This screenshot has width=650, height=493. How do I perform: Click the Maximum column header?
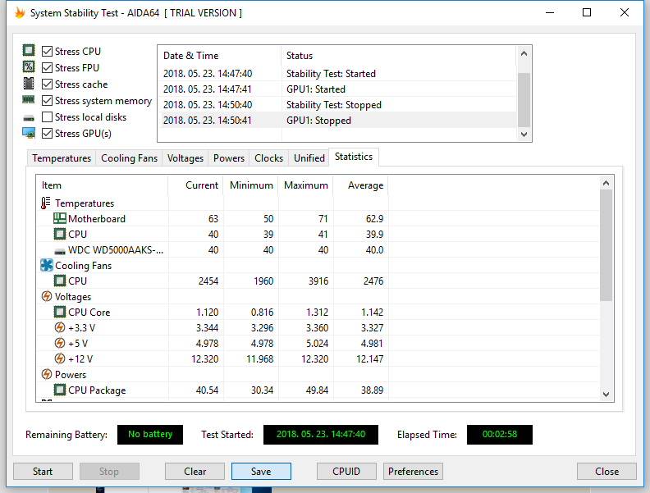pyautogui.click(x=306, y=185)
